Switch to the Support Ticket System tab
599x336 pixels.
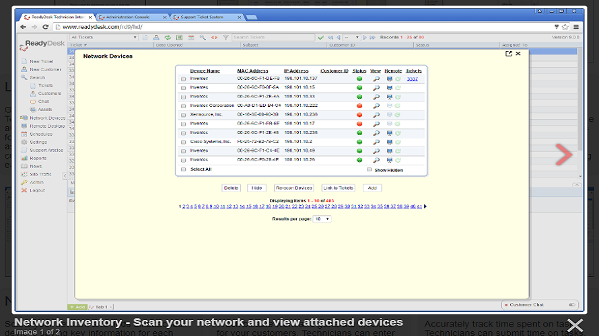pyautogui.click(x=207, y=17)
